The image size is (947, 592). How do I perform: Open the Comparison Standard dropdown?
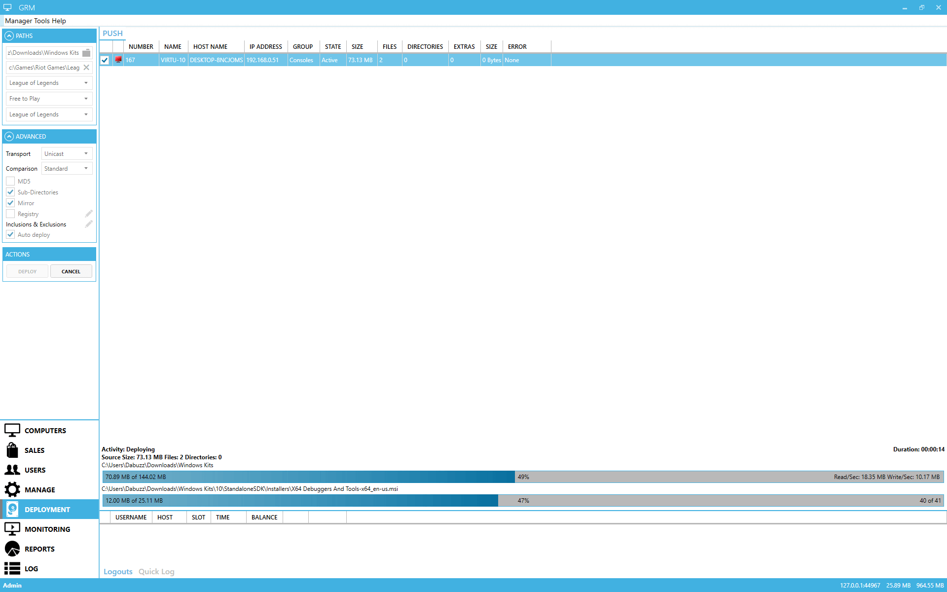pos(67,169)
